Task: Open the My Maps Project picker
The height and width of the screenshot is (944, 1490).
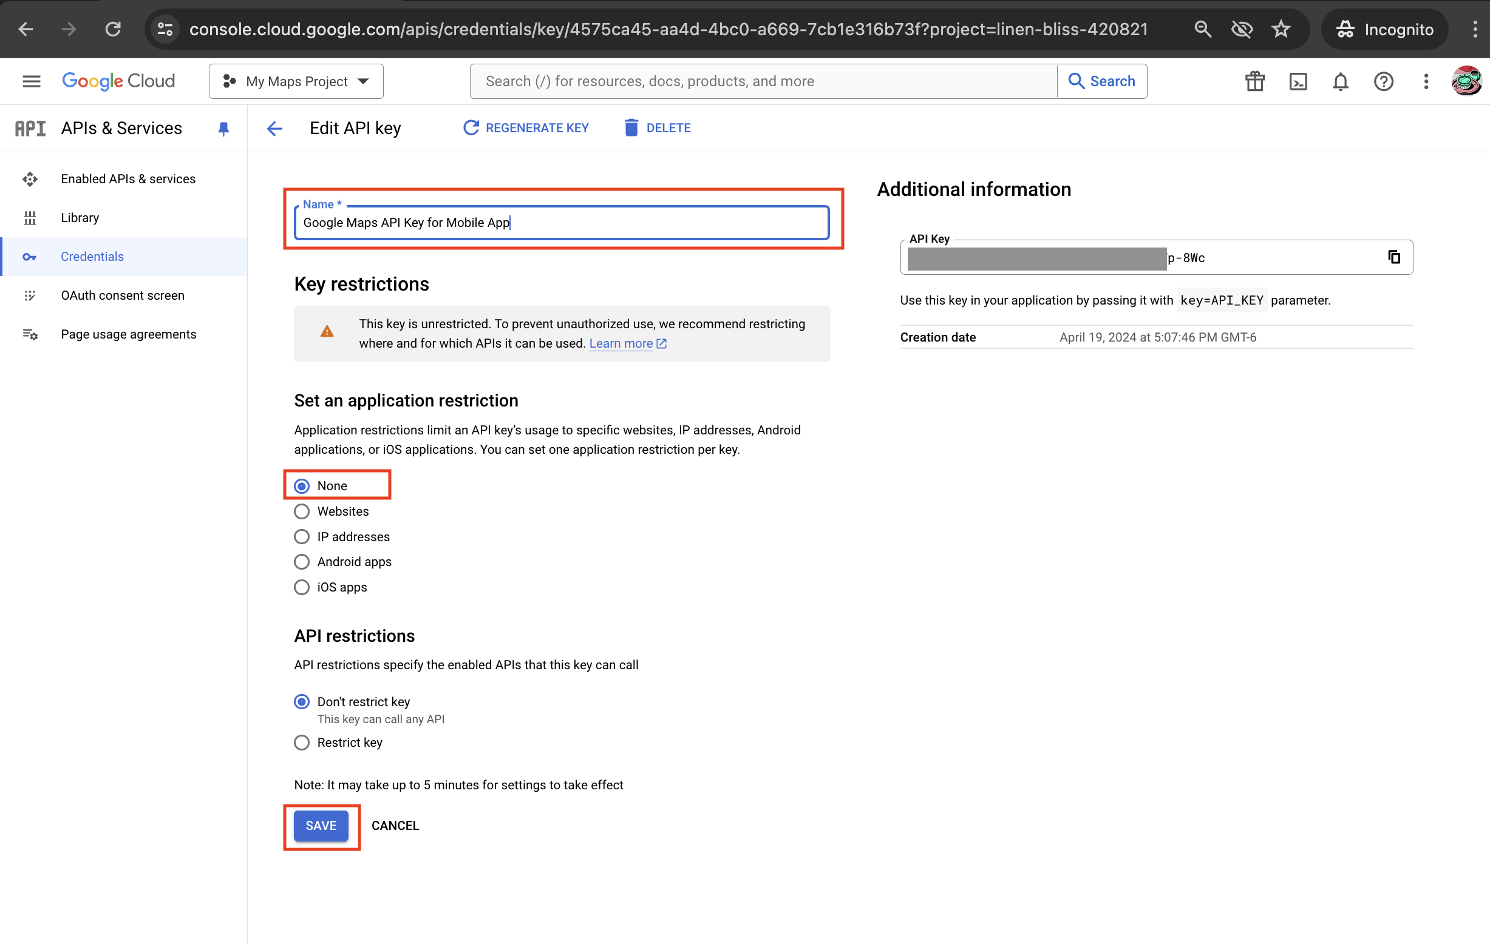Action: (296, 81)
